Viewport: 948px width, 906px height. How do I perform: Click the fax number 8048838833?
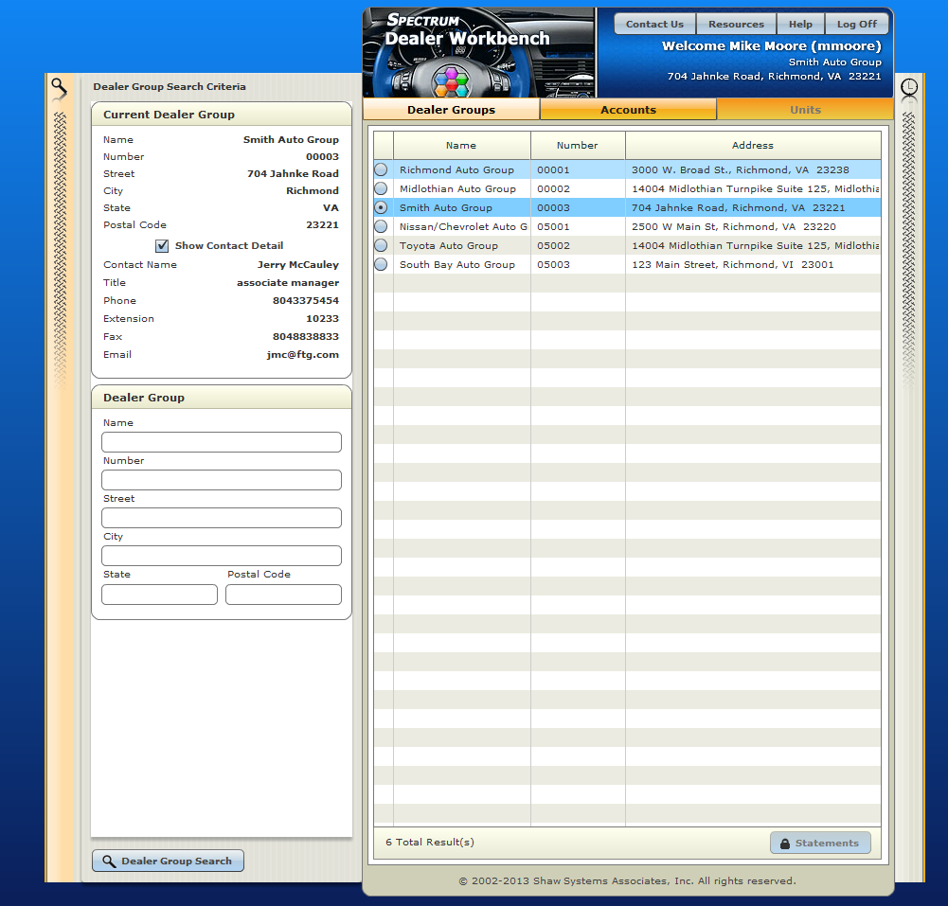point(306,337)
